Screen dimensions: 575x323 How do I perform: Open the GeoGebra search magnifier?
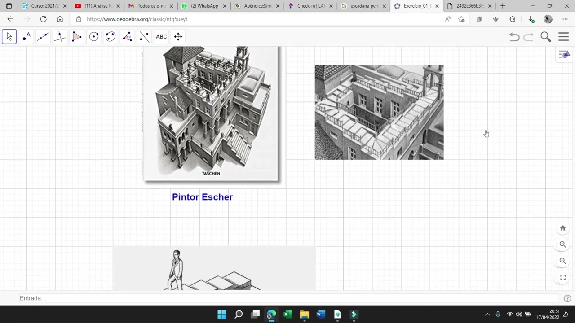pos(546,37)
